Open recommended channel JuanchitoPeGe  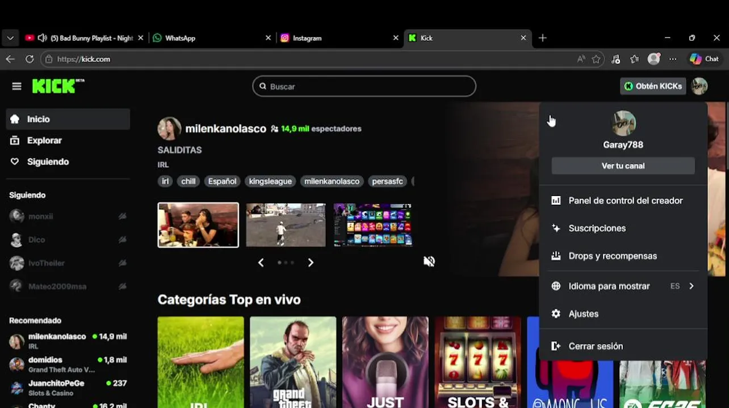coord(68,388)
